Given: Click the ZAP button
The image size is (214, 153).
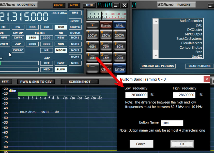Looking at the screenshot, I should (x=18, y=44).
